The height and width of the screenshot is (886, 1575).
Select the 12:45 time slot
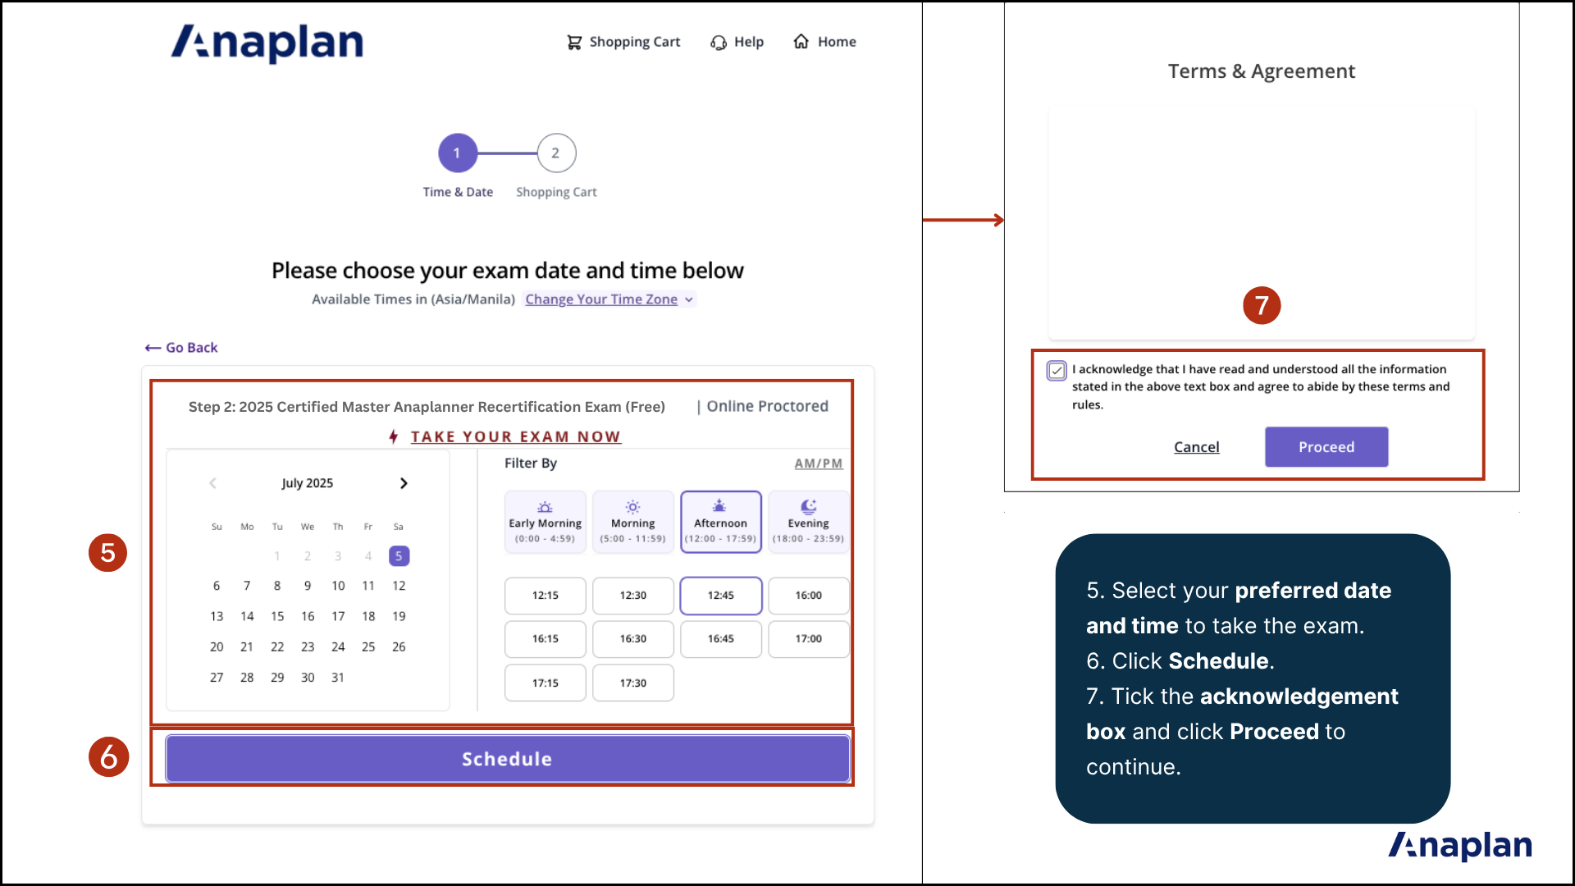click(x=721, y=596)
